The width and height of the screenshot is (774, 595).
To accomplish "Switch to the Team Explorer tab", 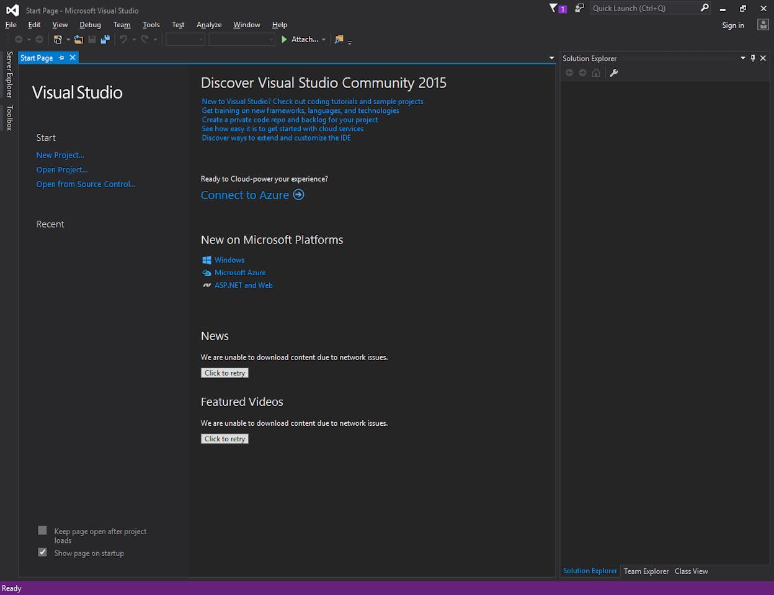I will coord(646,571).
